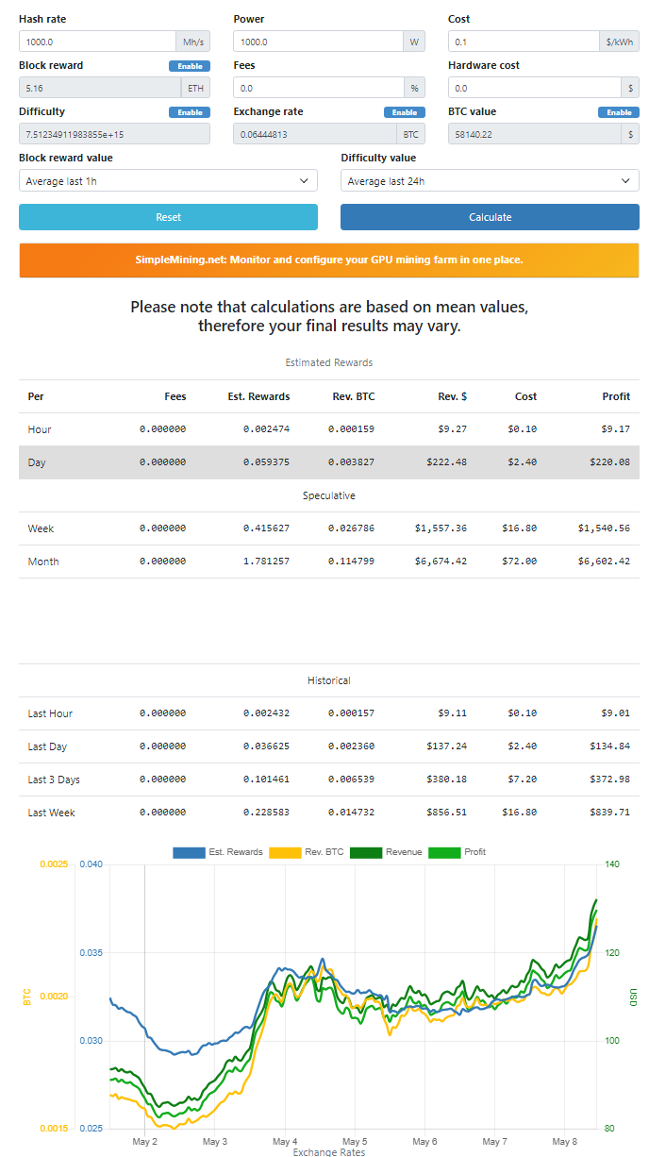The width and height of the screenshot is (649, 1157).
Task: Toggle Enable for Block reward
Action: pos(190,66)
